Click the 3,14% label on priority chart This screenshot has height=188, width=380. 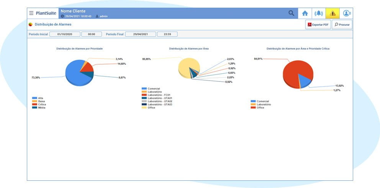119,59
